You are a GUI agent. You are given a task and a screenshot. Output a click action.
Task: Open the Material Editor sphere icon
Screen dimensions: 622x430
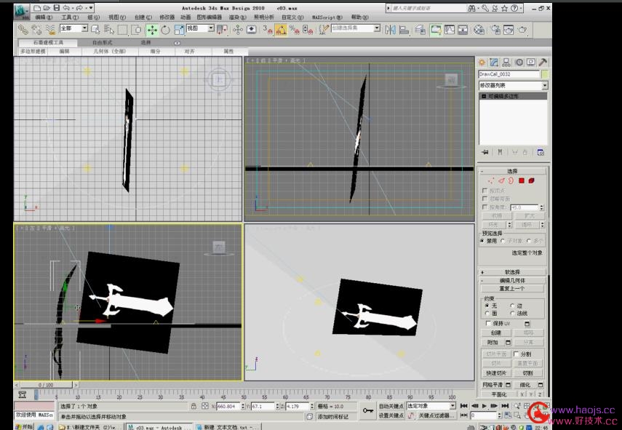(479, 30)
